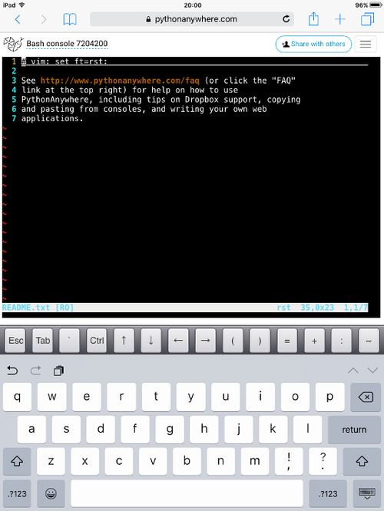This screenshot has width=384, height=511.
Task: Tap the tilde toolbar key
Action: [x=369, y=341]
